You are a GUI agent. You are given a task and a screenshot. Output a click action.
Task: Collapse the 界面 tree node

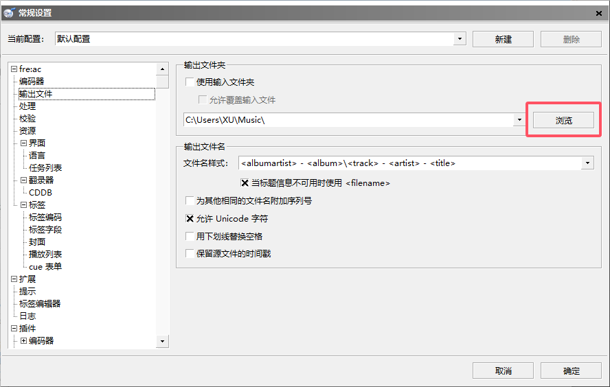24,143
